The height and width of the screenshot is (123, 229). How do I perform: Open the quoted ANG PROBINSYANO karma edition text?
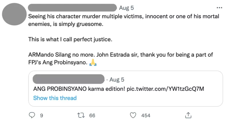coord(79,89)
